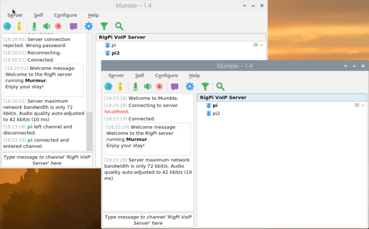
Task: Select RigPi VoIP Server channel in back window
Action: [181, 37]
